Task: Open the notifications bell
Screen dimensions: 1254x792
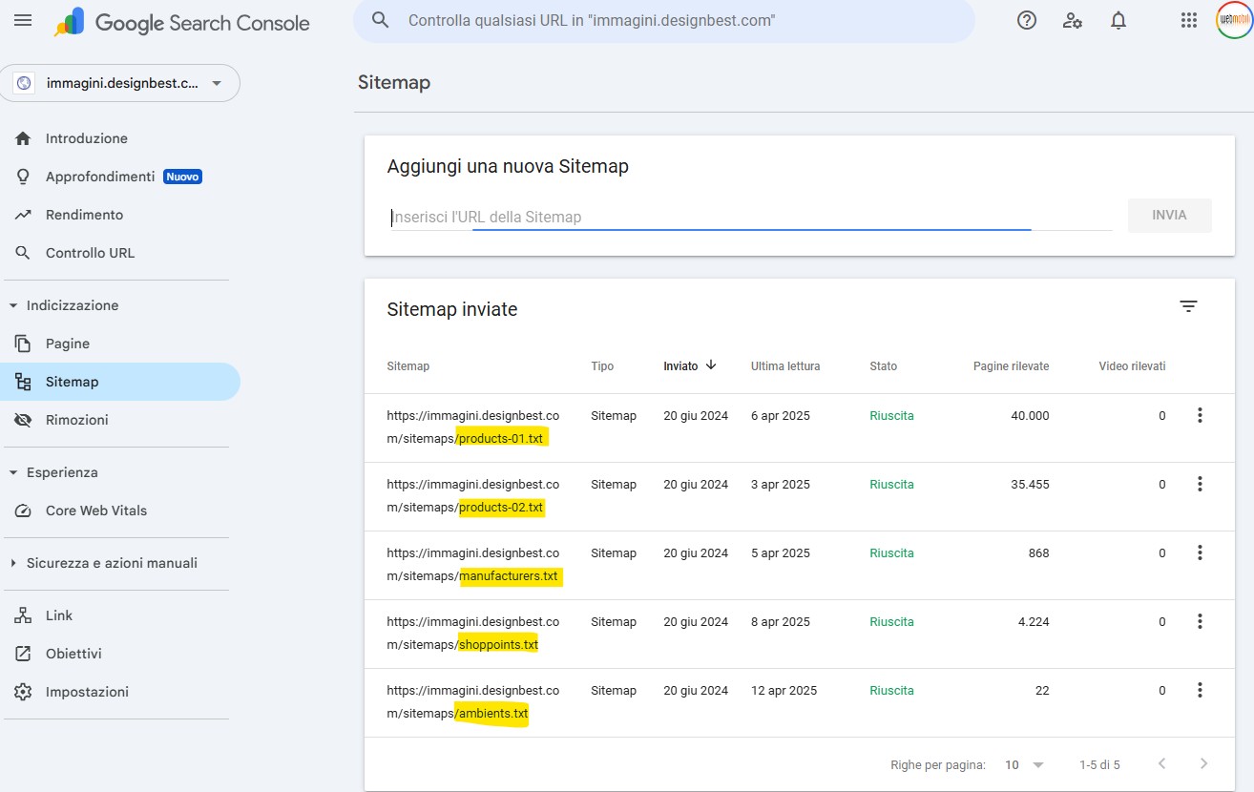Action: (1118, 20)
